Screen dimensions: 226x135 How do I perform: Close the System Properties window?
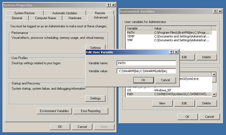coord(113,5)
